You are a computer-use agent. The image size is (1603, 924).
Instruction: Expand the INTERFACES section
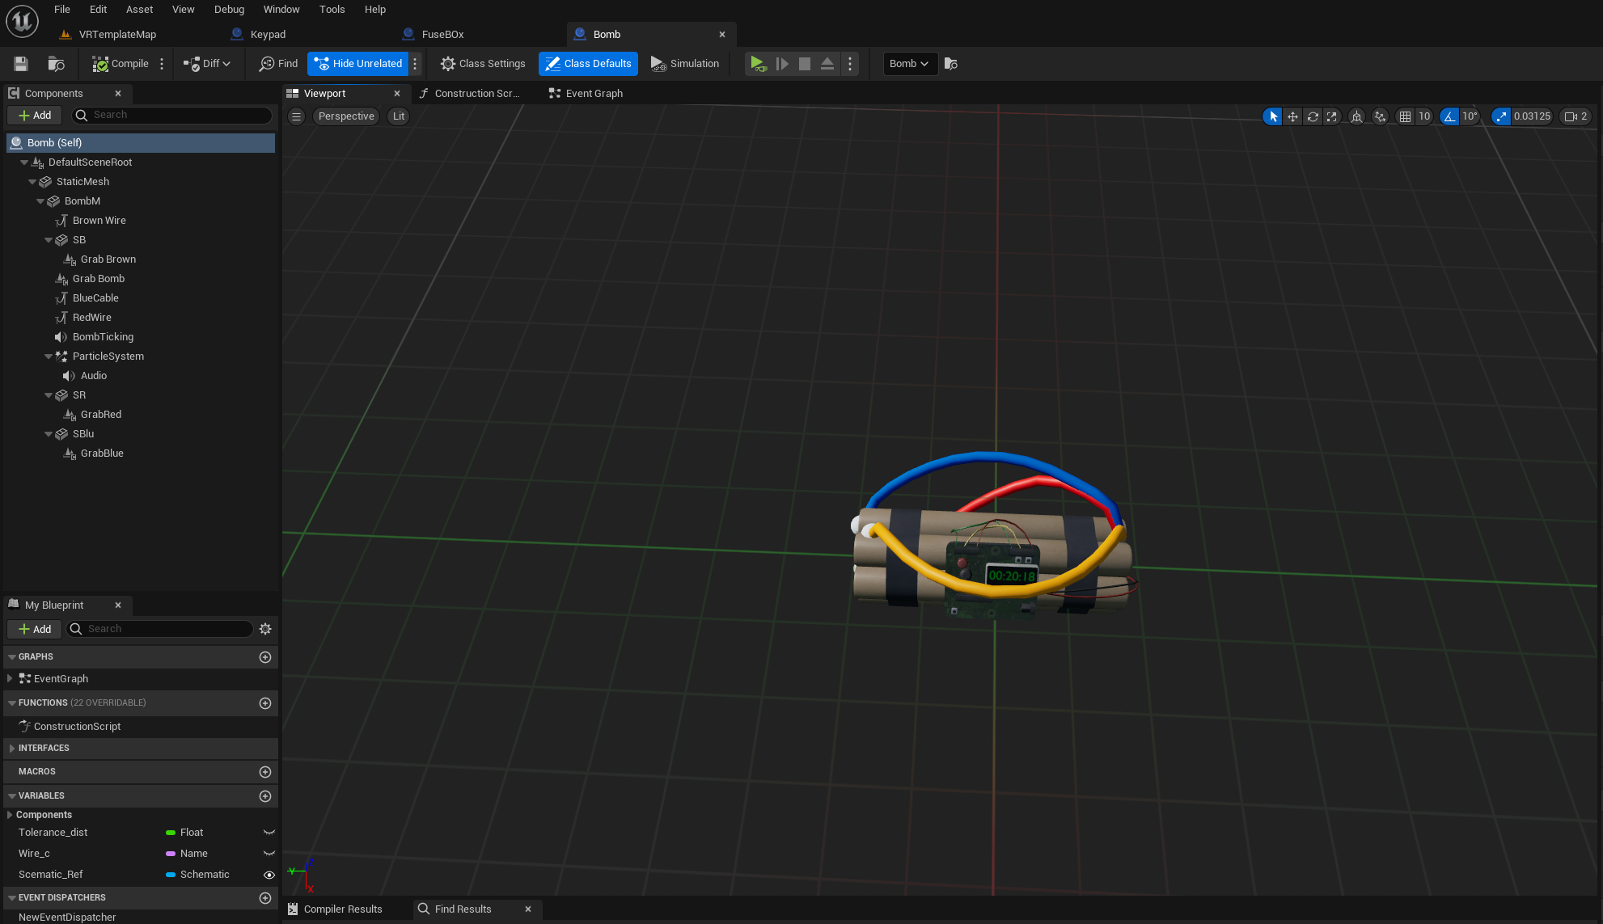(12, 749)
